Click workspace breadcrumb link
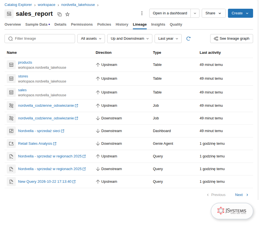Screen dimensions: 259x225 coord(47,5)
